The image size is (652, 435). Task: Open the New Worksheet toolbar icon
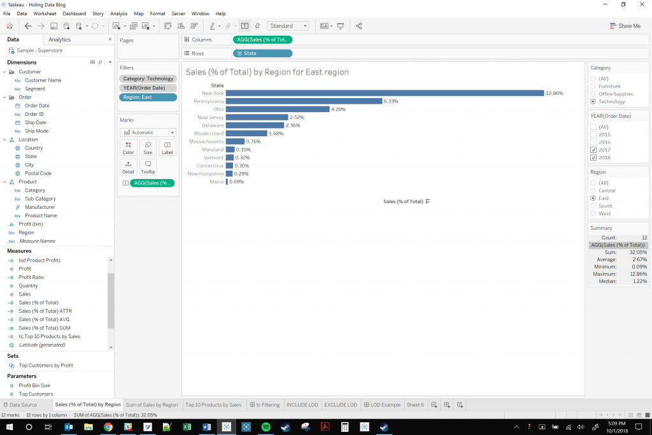coord(118,26)
